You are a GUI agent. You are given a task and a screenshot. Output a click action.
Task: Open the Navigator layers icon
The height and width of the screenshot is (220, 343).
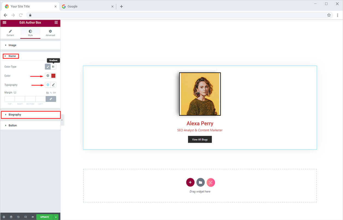coord(11,217)
